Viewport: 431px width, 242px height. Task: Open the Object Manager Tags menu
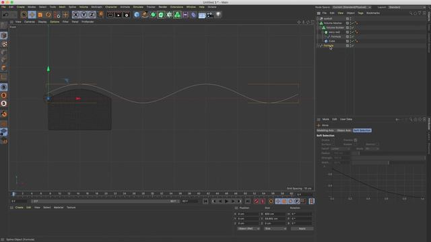point(360,13)
